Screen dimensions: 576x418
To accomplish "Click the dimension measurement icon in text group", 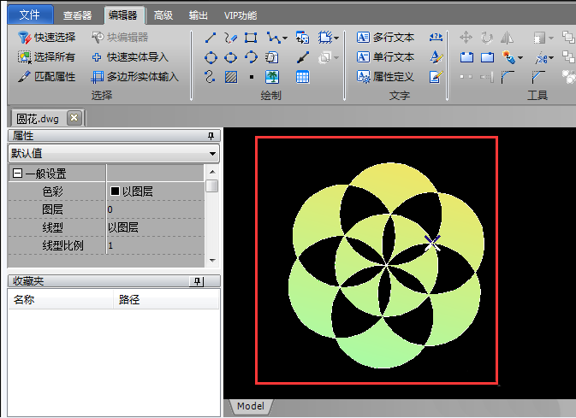I will (436, 37).
